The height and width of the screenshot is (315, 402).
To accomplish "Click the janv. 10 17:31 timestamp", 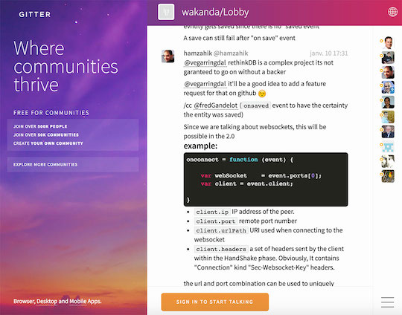I will pos(329,53).
